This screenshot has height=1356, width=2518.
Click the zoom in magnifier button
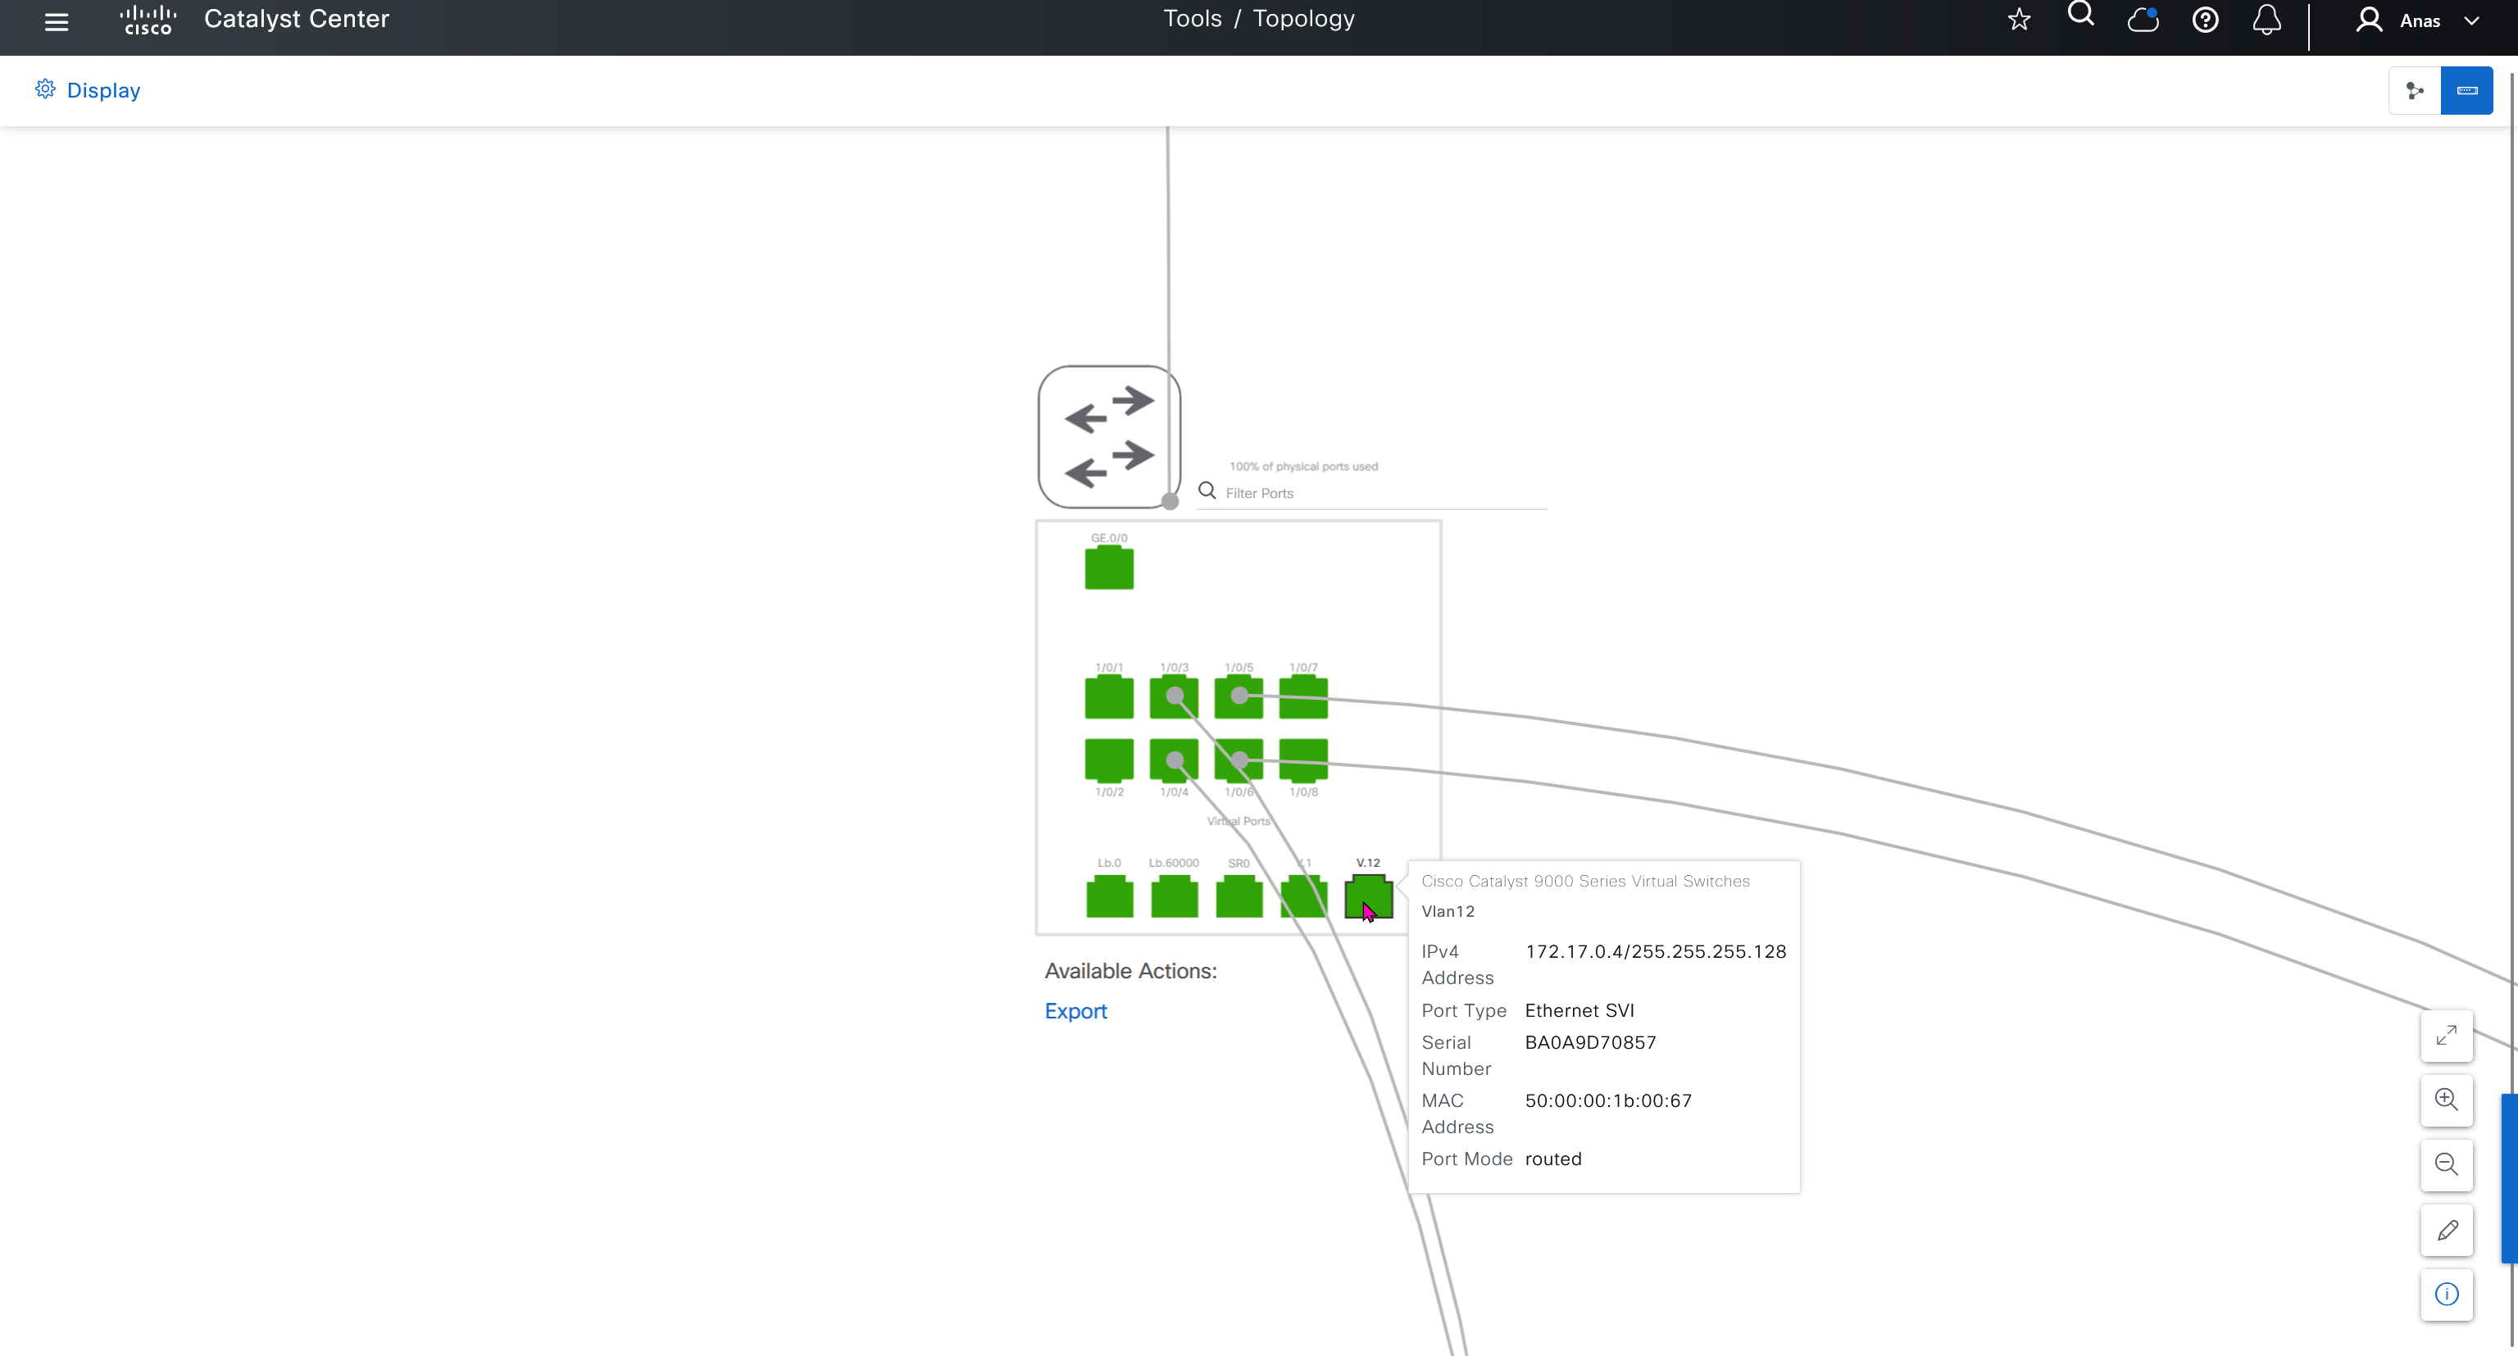[x=2446, y=1100]
